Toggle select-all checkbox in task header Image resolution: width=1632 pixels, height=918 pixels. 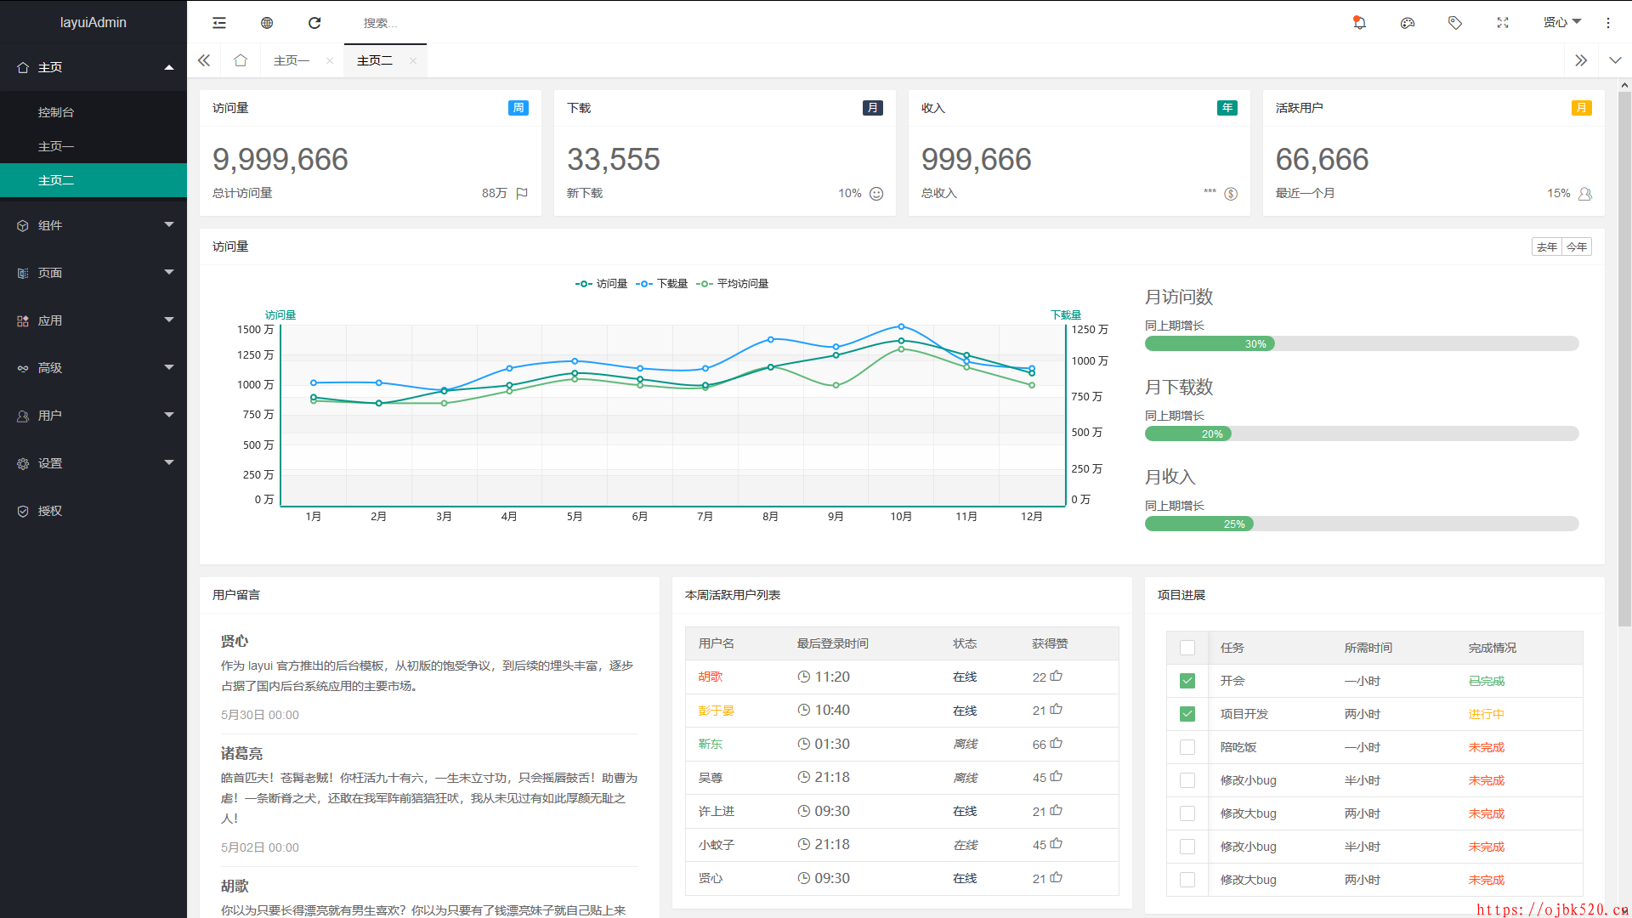(1187, 648)
